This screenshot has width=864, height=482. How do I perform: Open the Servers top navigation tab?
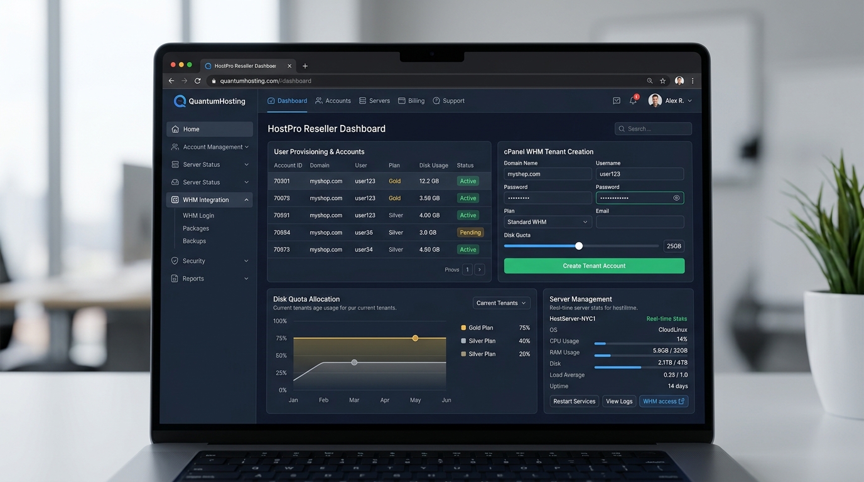[x=374, y=100]
